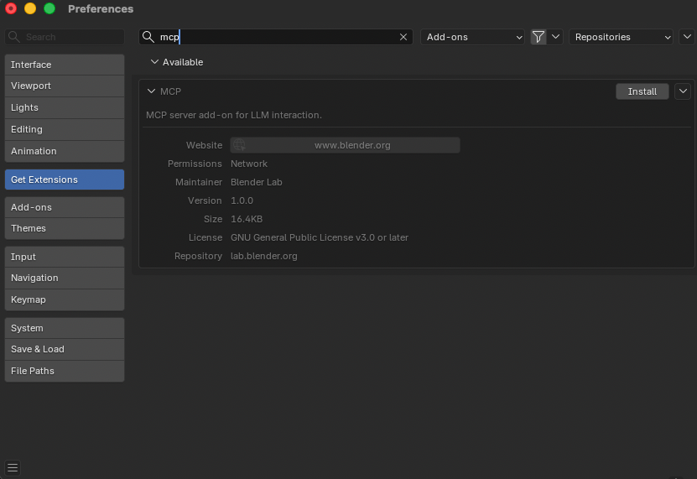This screenshot has height=479, width=697.
Task: Open the Lights preferences section
Action: tap(65, 107)
